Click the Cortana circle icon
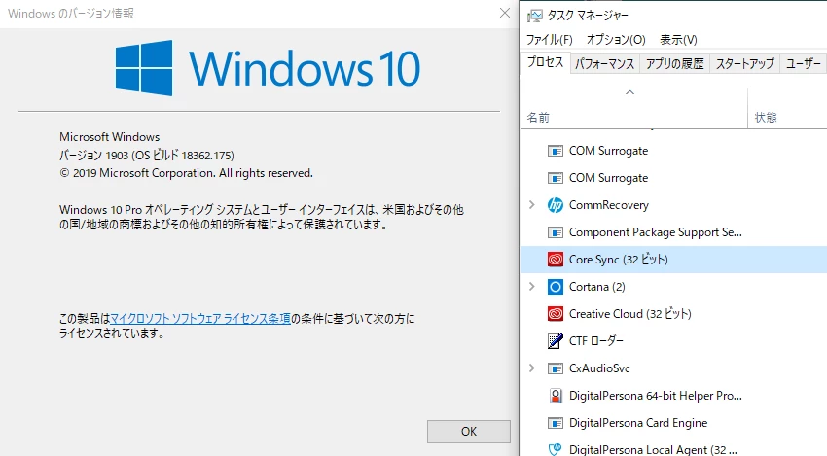This screenshot has height=456, width=827. (555, 287)
